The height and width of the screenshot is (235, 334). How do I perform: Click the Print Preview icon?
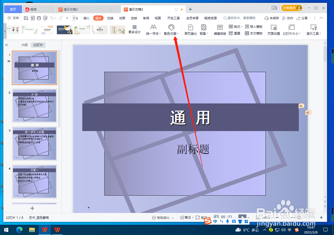pyautogui.click(x=45, y=18)
